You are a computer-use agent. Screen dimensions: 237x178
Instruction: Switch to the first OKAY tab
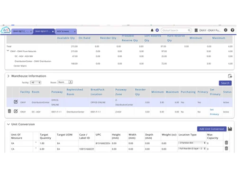pyautogui.click(x=21, y=31)
